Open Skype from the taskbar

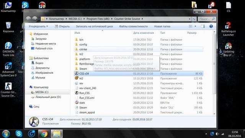(x=19, y=134)
